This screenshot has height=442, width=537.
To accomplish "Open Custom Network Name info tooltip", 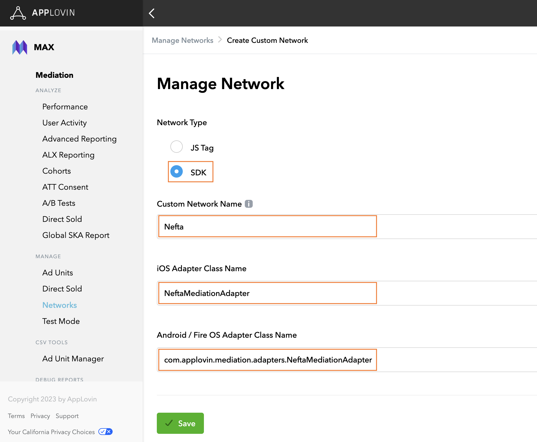I will 248,204.
